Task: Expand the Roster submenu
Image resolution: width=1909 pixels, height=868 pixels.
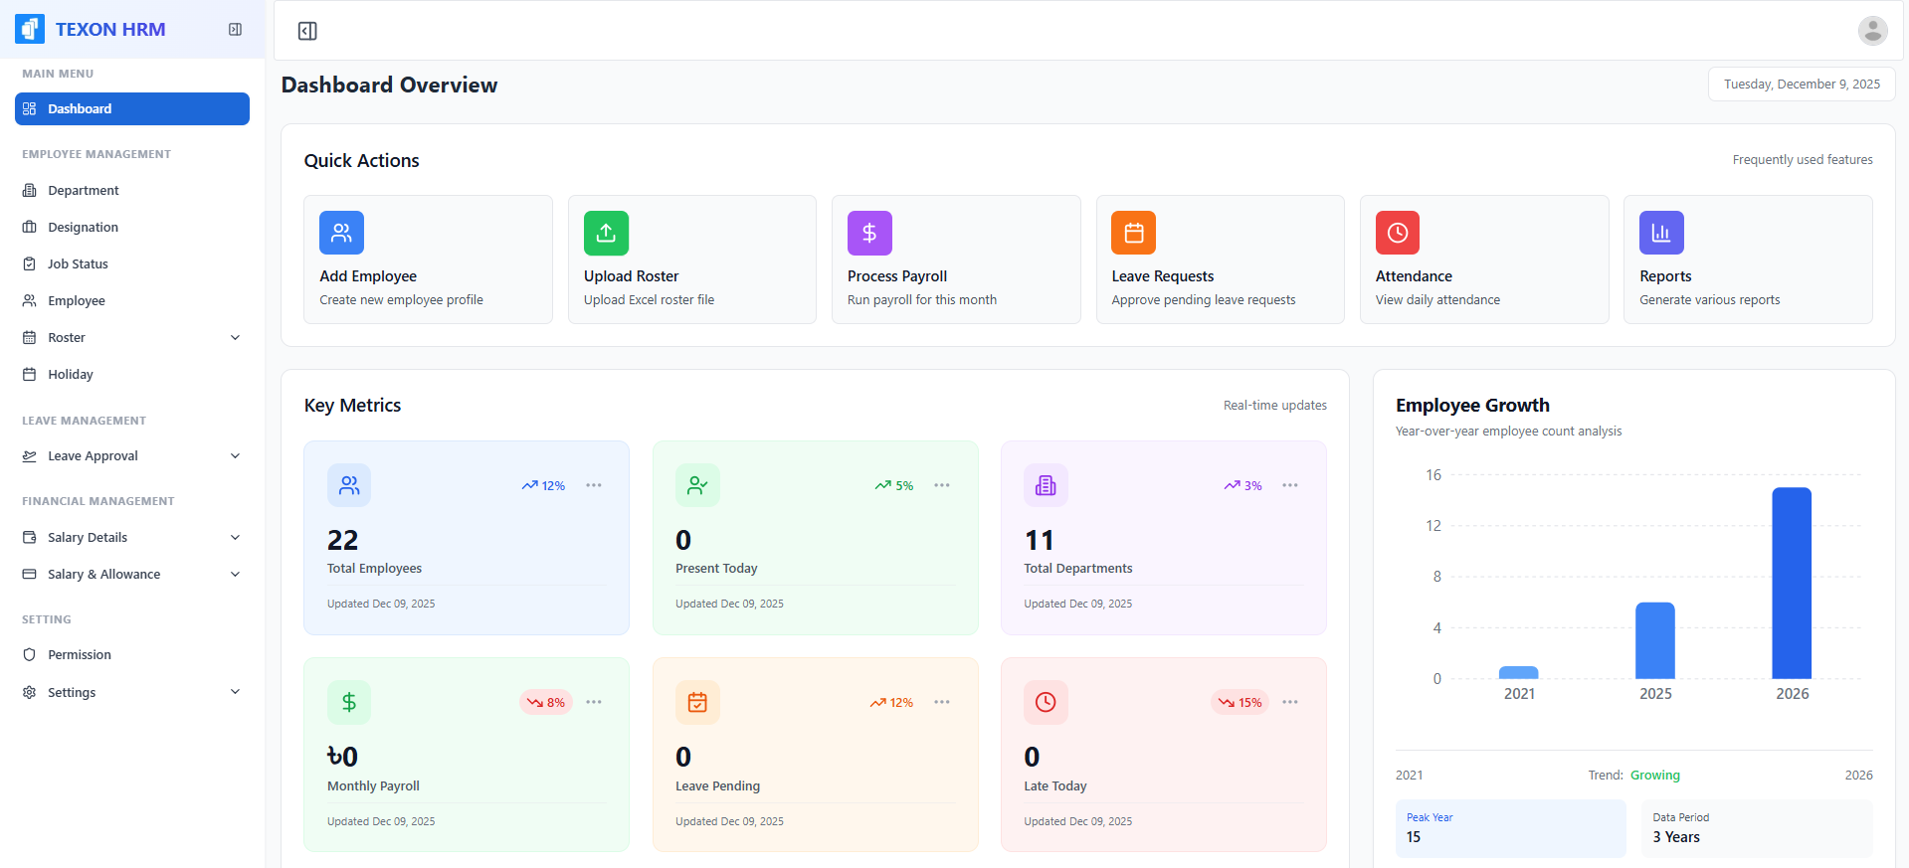Action: pos(235,338)
